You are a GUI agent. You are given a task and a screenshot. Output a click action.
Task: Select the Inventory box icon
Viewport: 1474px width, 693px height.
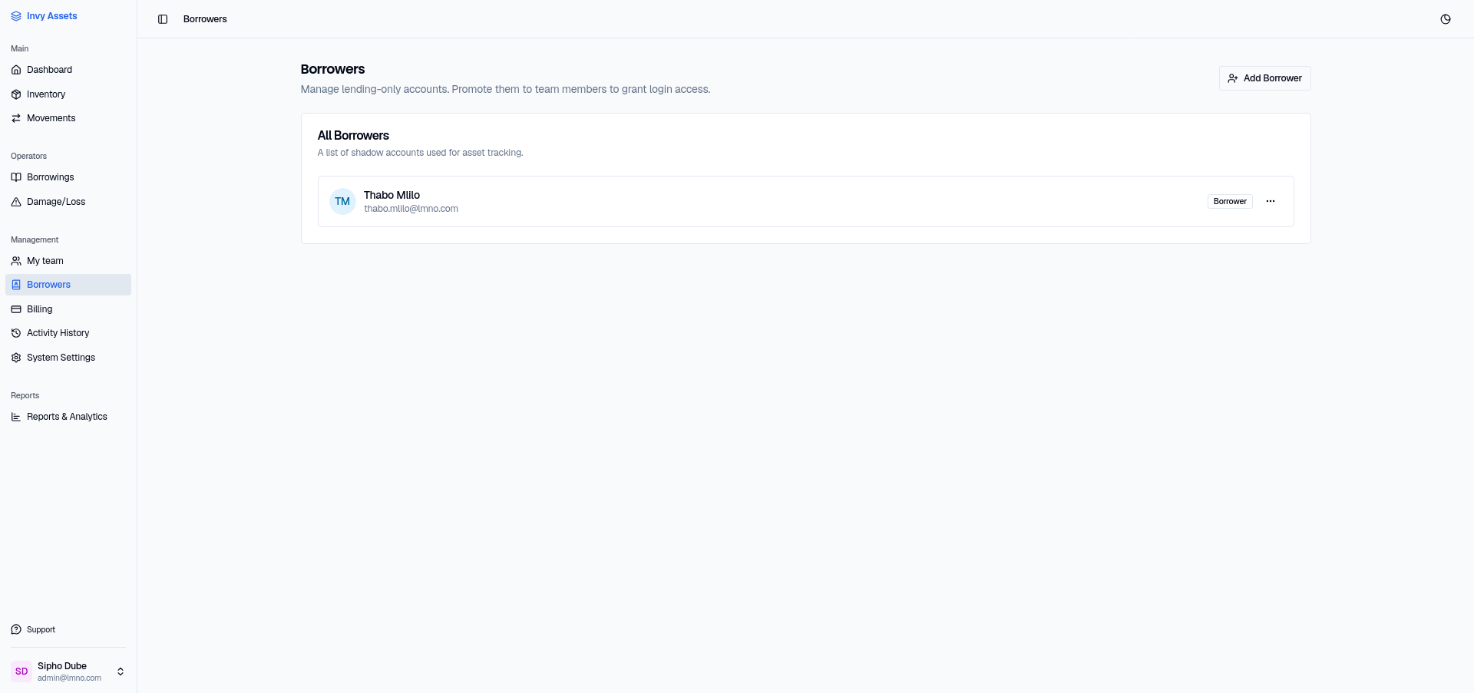16,94
